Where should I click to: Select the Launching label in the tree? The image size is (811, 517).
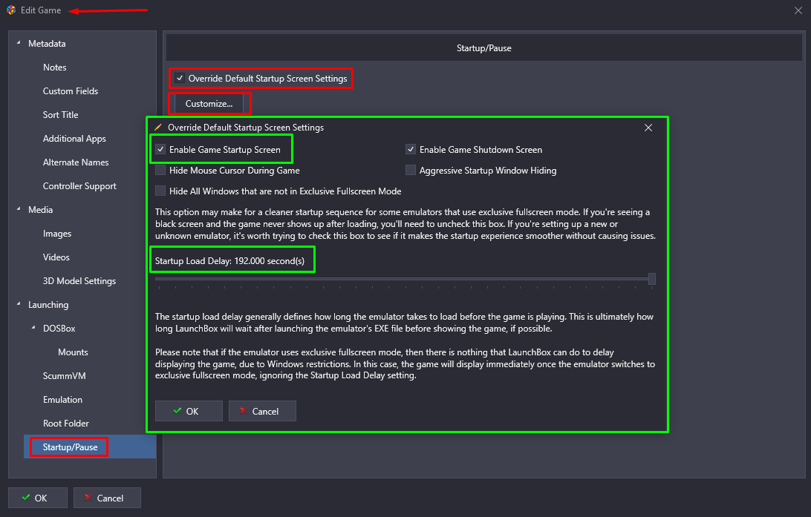[48, 305]
